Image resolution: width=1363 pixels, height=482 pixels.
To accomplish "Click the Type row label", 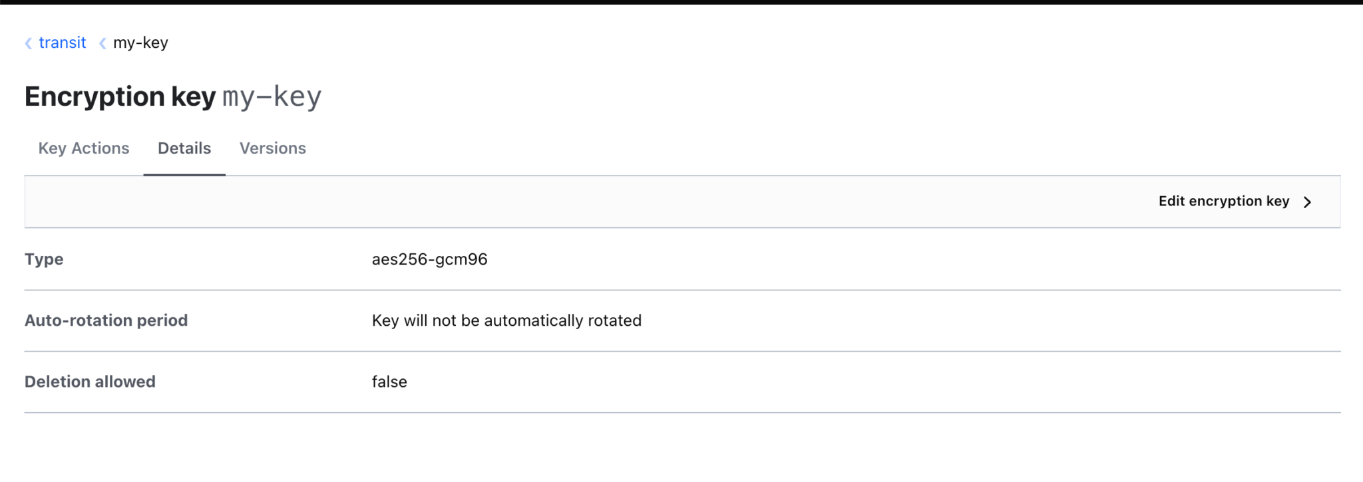I will tap(43, 259).
